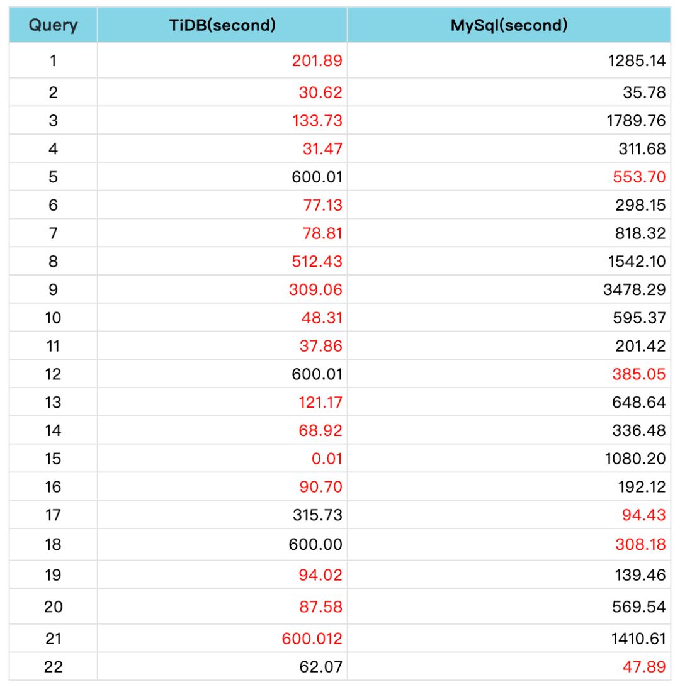Select the TiDB(second) column header
The width and height of the screenshot is (680, 687).
point(222,25)
